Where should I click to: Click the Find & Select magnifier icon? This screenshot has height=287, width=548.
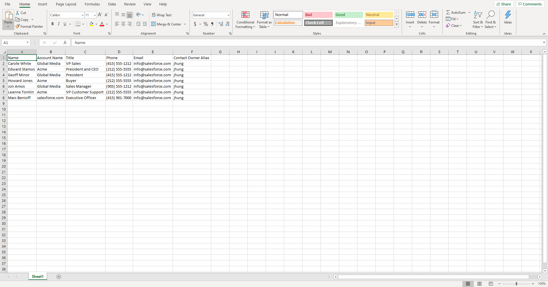point(490,15)
